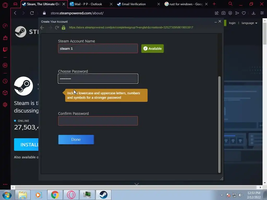
Task: Click the green Available status badge
Action: click(152, 49)
